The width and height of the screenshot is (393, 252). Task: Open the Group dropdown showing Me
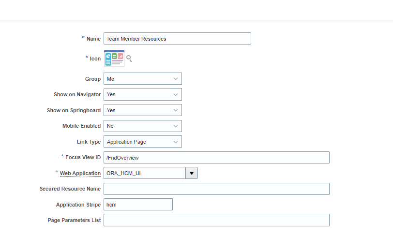point(143,79)
